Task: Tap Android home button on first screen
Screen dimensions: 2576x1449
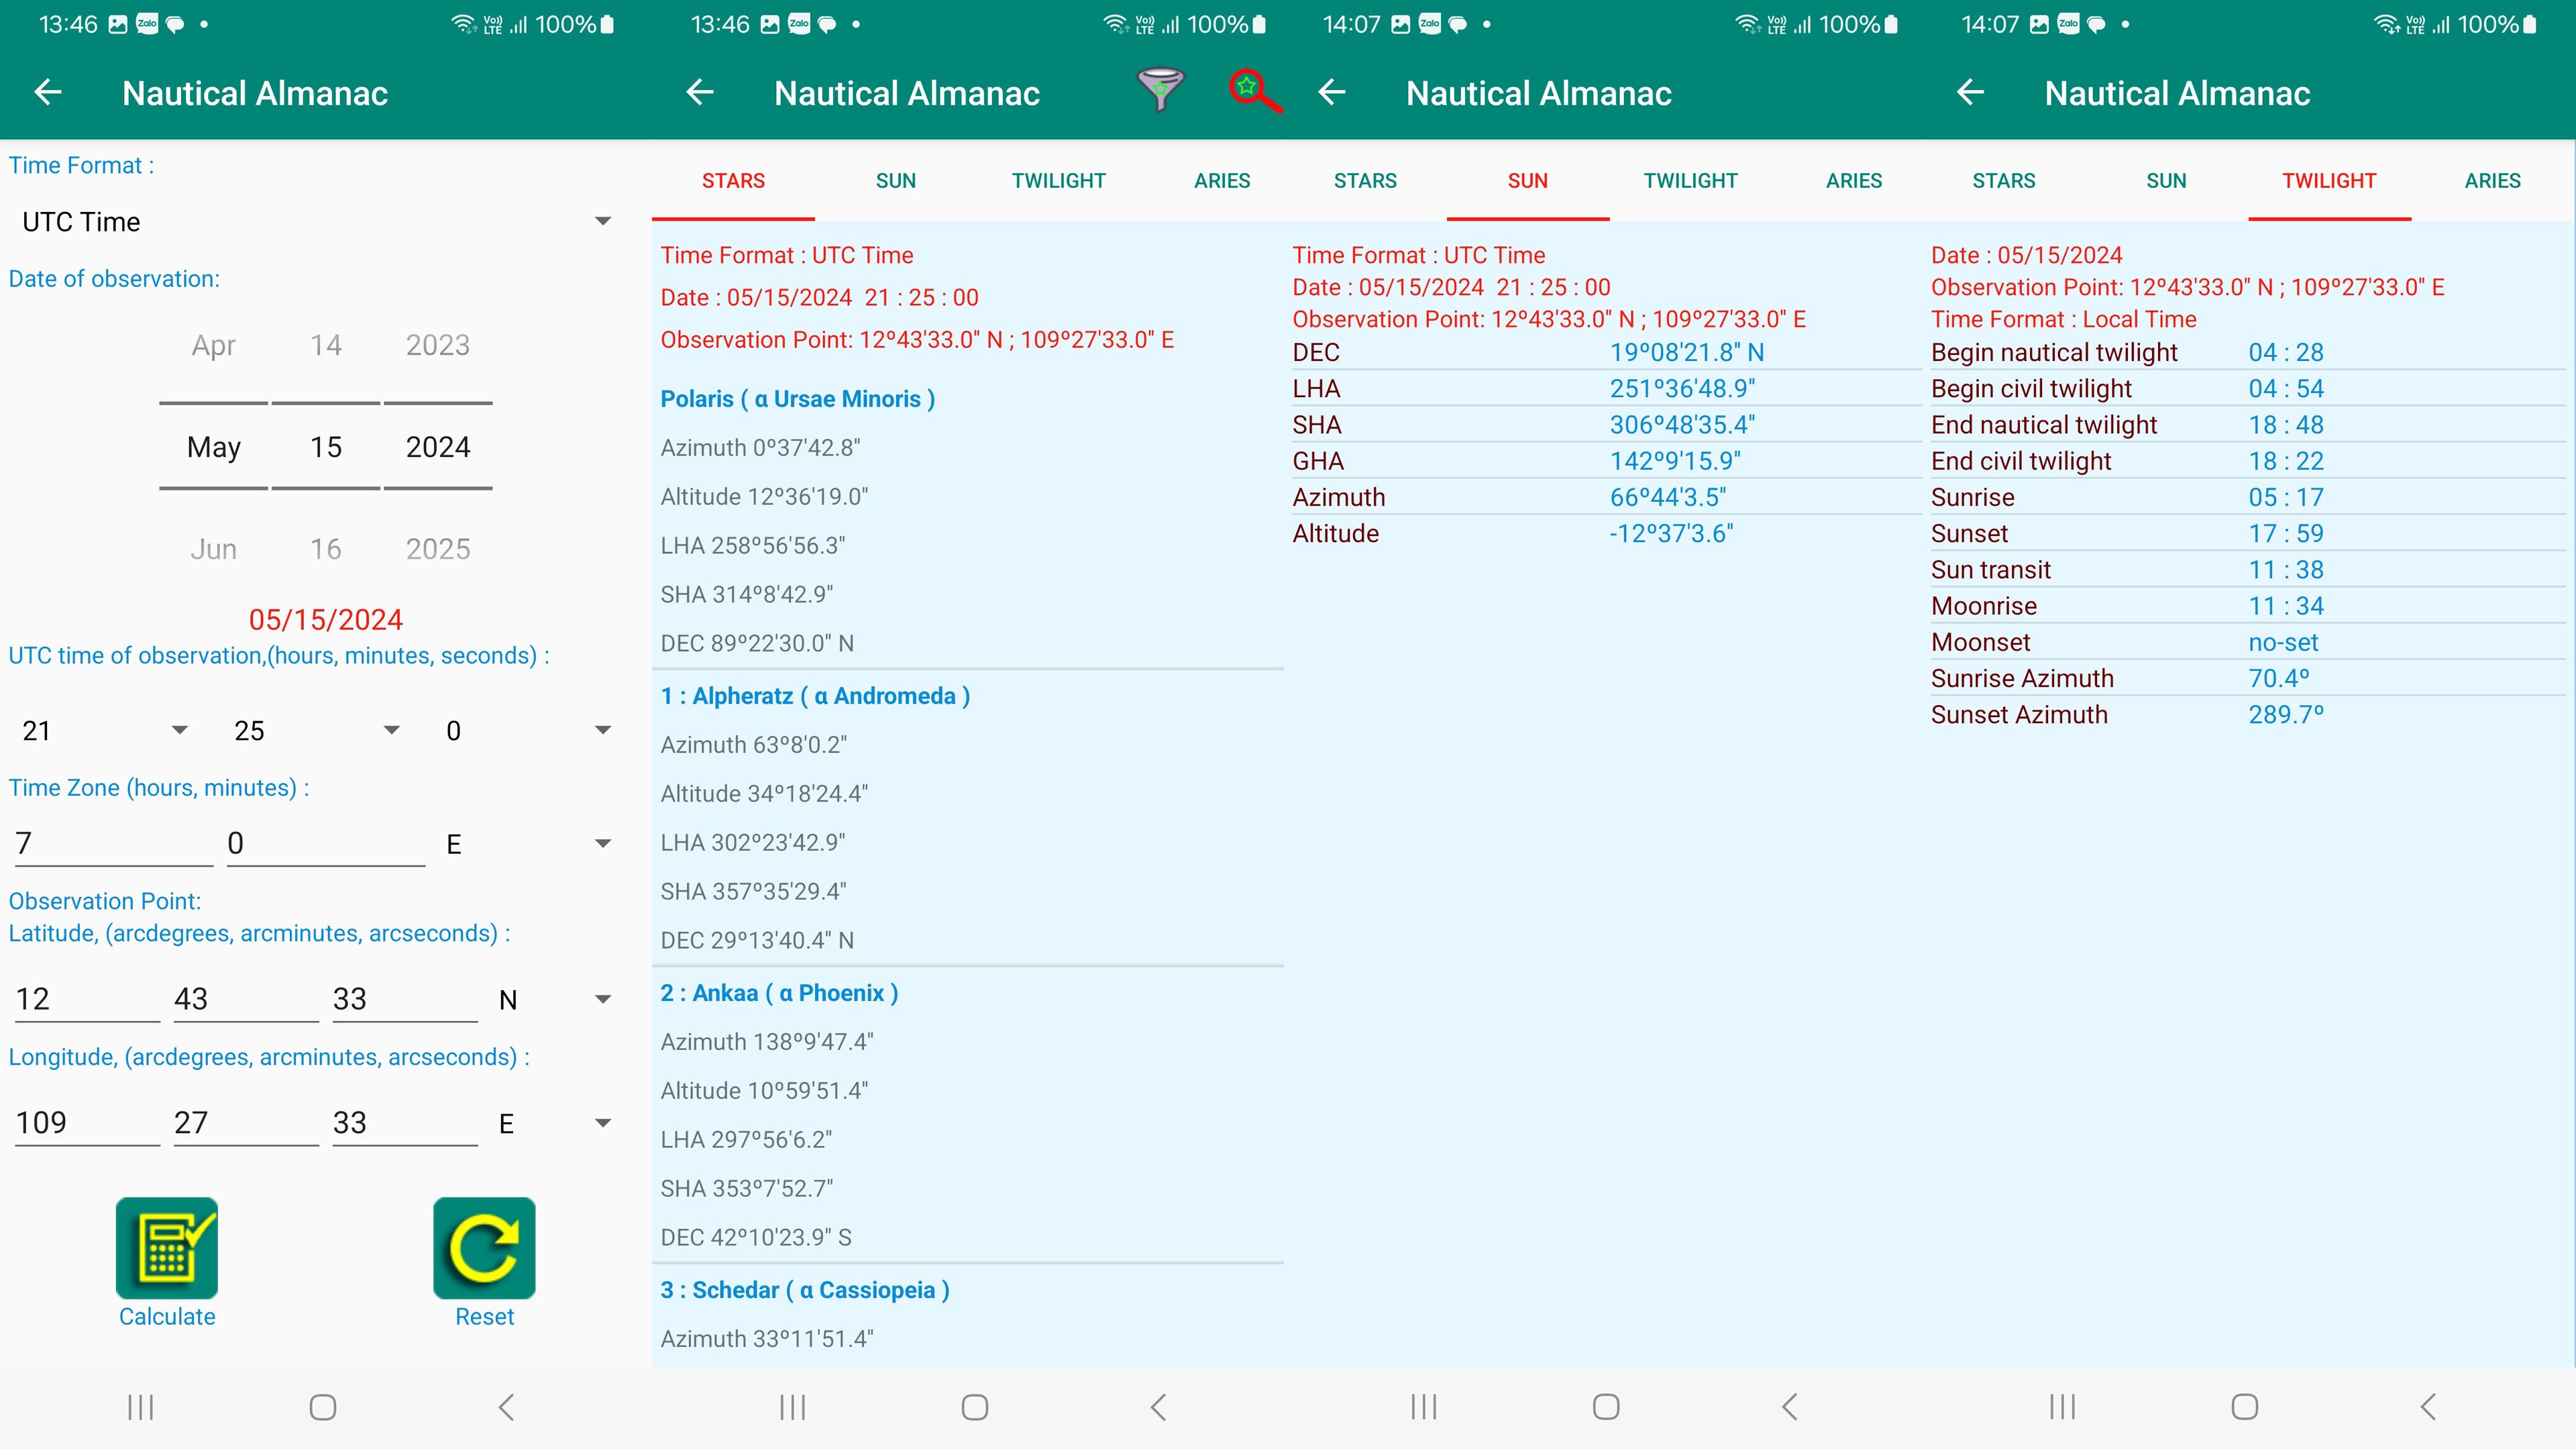Action: [323, 1407]
